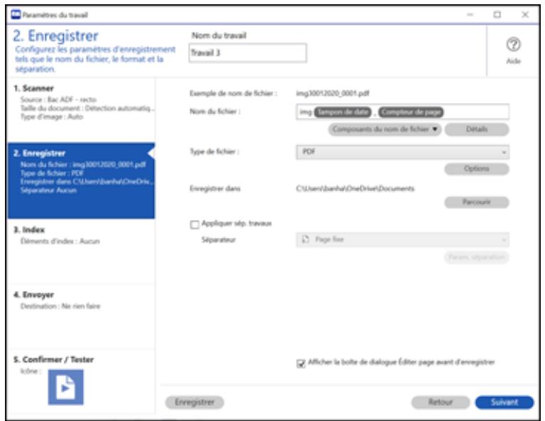Click 'Source : Bac ADF - recto' text
Image resolution: width=545 pixels, height=421 pixels.
[x=58, y=99]
